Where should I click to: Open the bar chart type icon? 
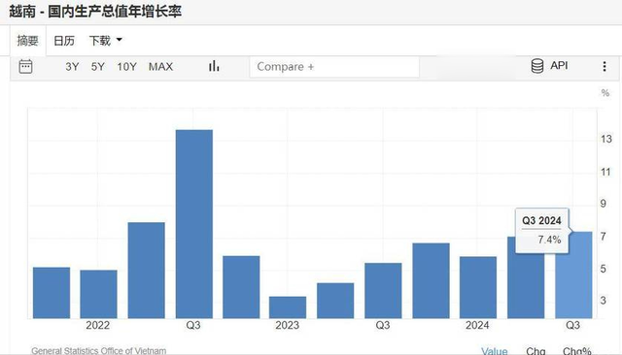coord(214,66)
